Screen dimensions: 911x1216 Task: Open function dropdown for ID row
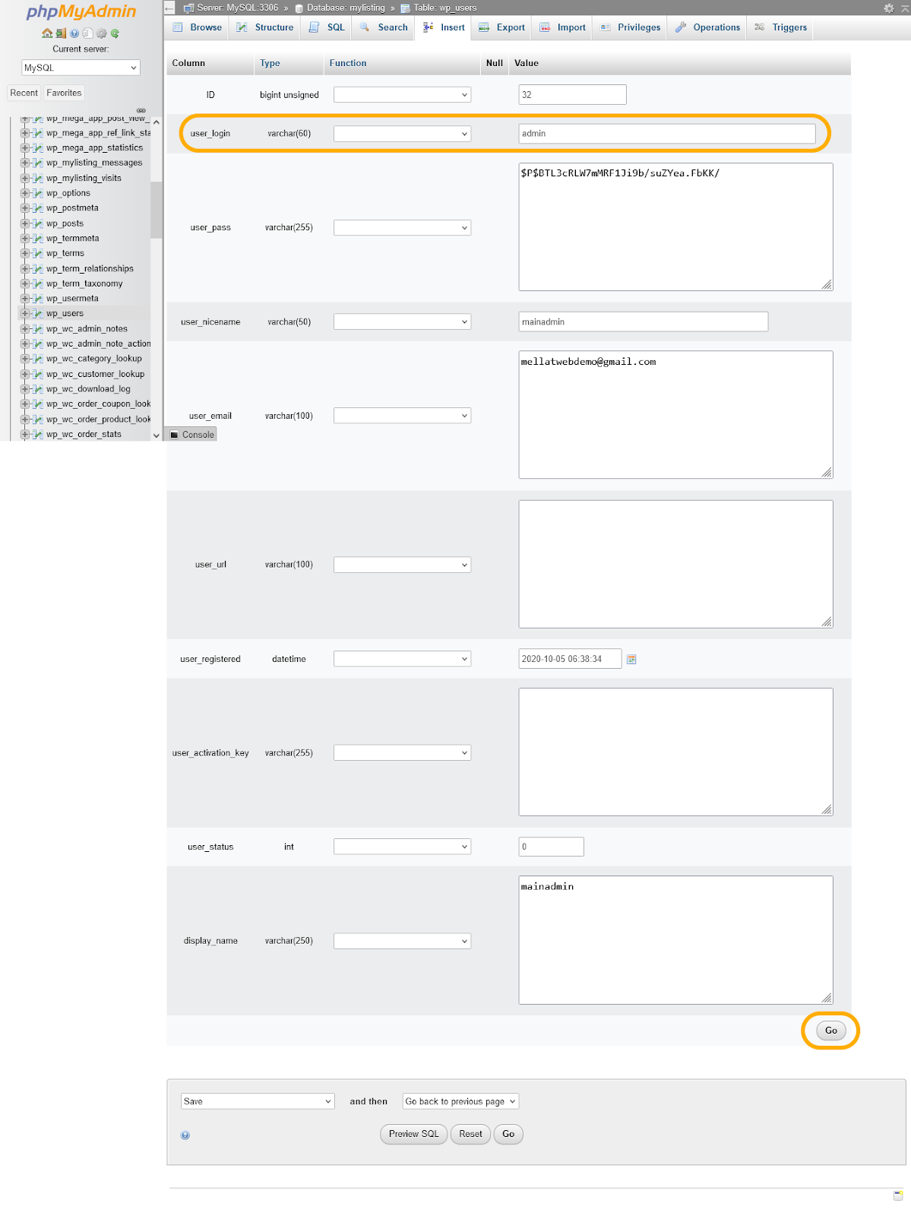pyautogui.click(x=402, y=95)
